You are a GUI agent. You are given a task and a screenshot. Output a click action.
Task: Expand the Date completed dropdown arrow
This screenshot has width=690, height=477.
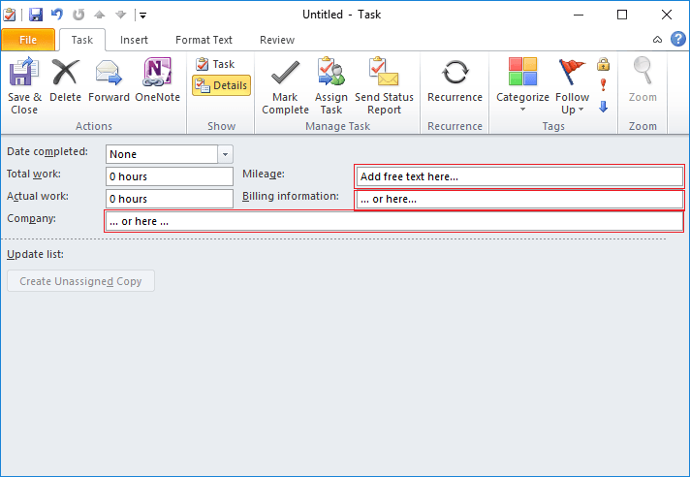click(225, 154)
